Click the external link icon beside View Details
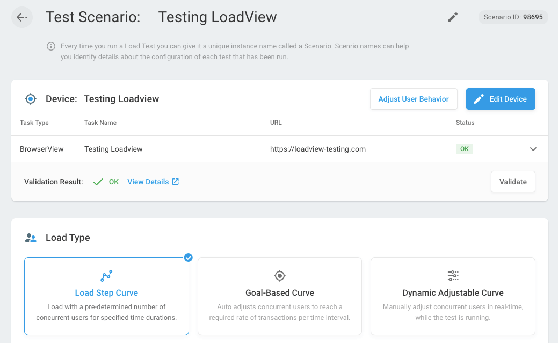Screen dimensions: 558x343 (x=176, y=182)
